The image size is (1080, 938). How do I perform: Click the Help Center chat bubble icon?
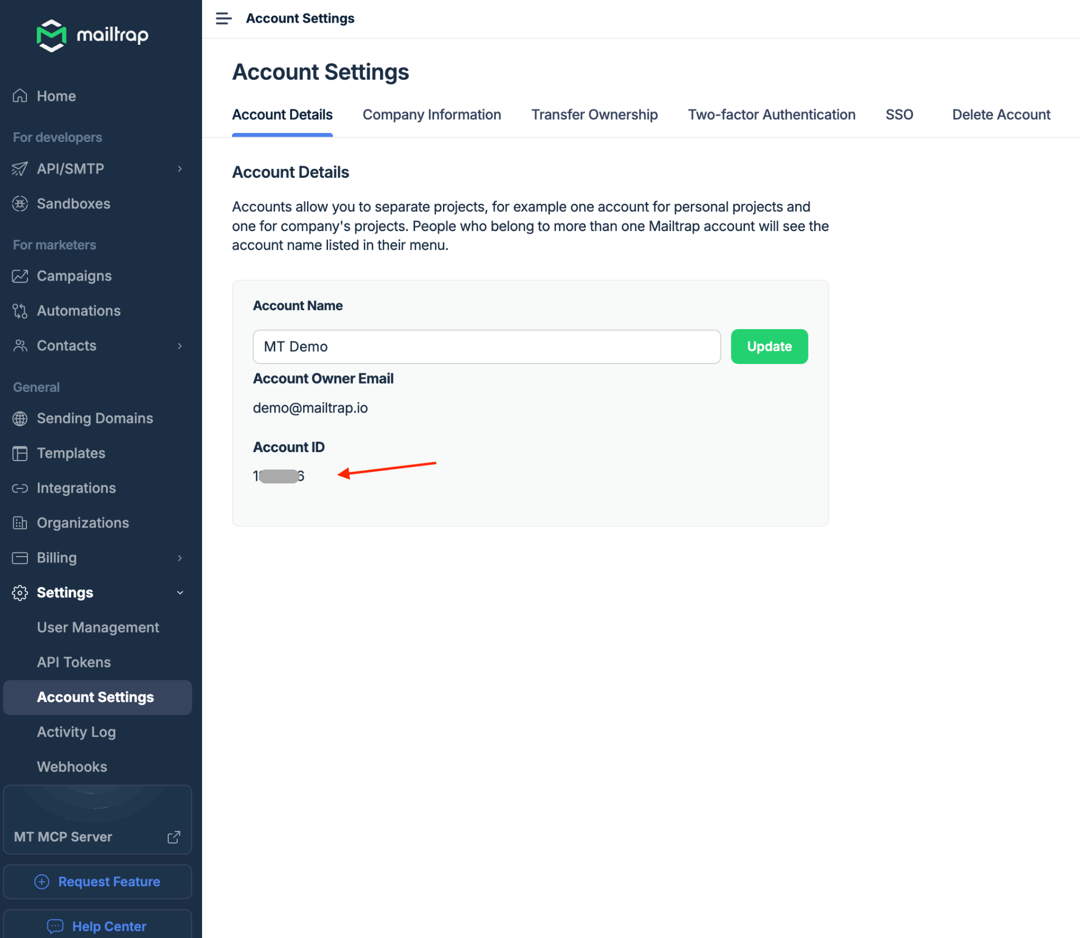click(55, 926)
